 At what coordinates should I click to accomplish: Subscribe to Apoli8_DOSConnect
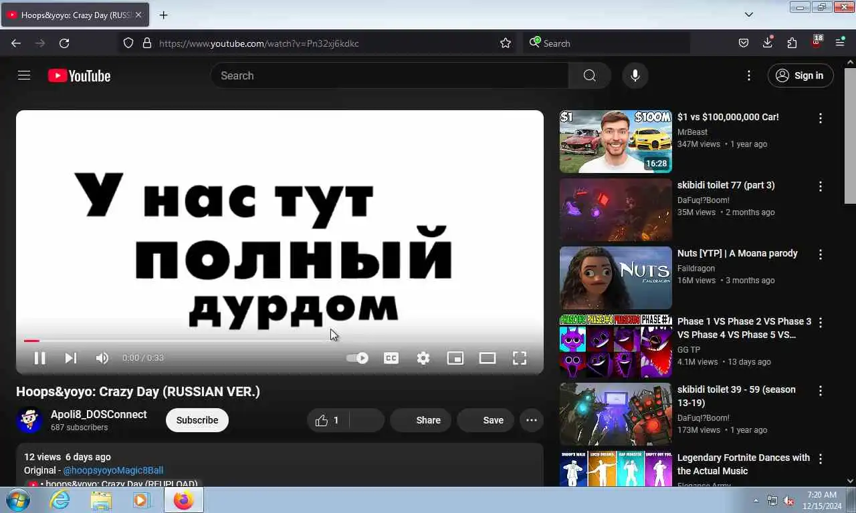(x=197, y=420)
